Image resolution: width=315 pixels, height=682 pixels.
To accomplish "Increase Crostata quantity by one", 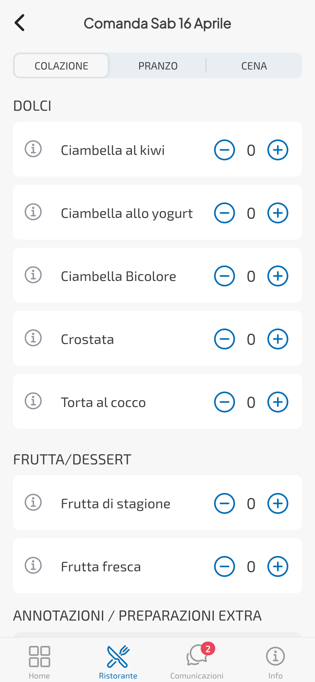I will 278,339.
